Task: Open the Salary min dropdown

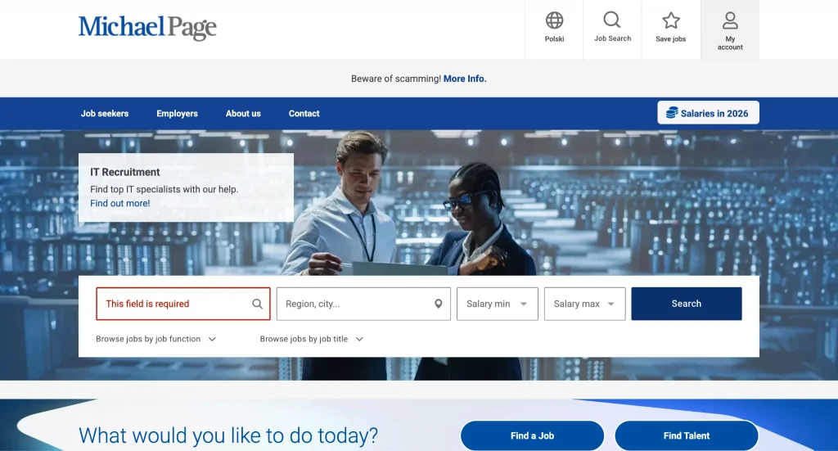Action: (497, 304)
